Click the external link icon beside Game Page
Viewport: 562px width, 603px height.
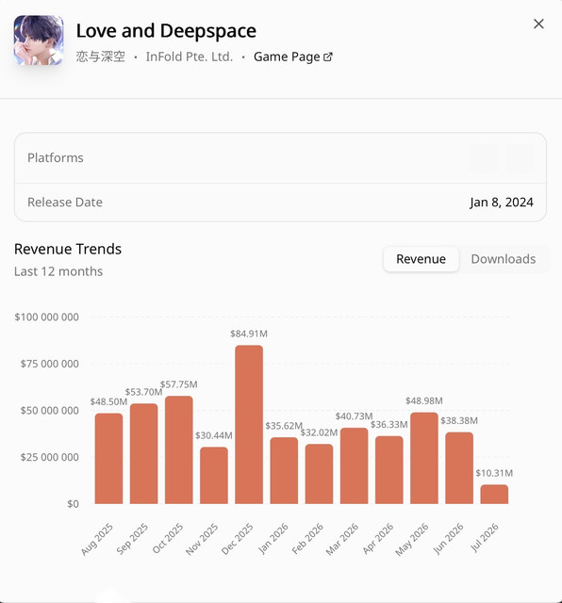point(327,57)
